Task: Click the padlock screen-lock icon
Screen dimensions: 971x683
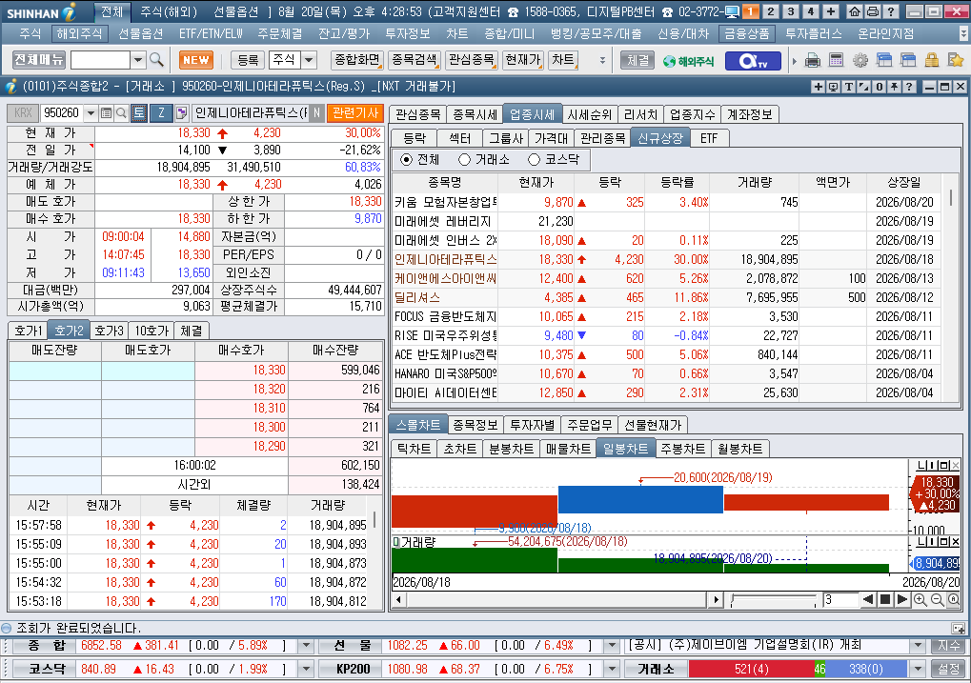Action: pos(931,60)
